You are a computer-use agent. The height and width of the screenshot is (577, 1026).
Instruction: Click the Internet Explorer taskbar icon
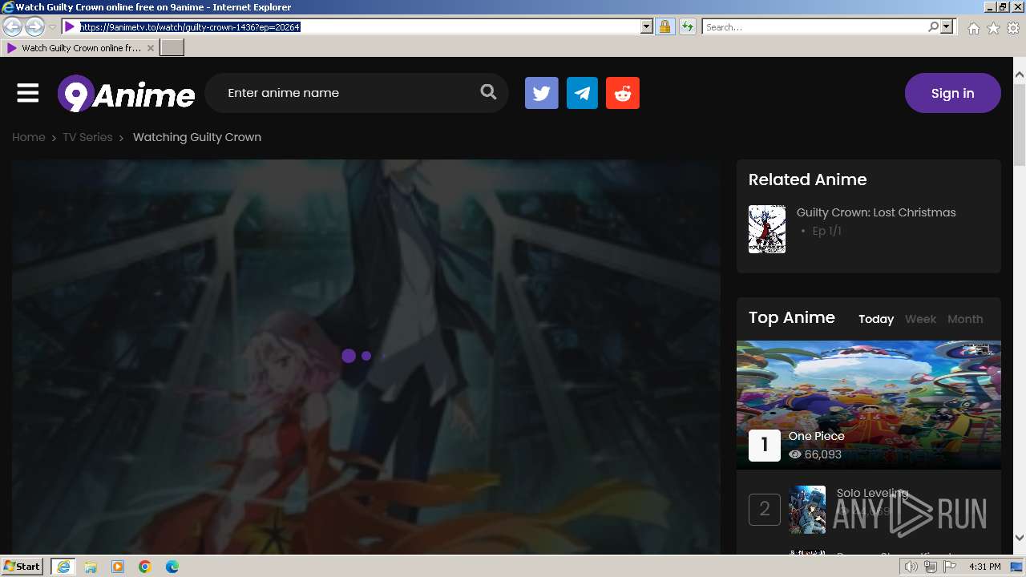63,567
